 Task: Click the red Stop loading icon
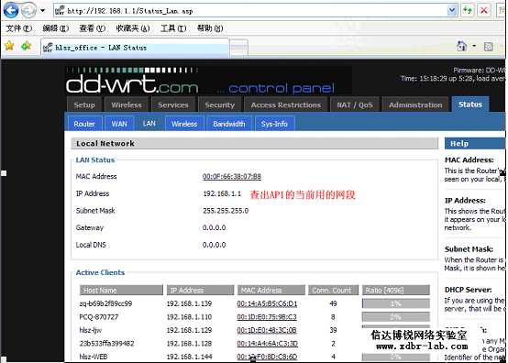tap(484, 11)
